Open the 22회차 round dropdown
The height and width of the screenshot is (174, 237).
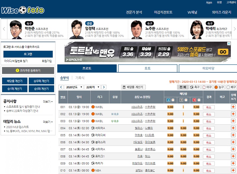(x=92, y=87)
